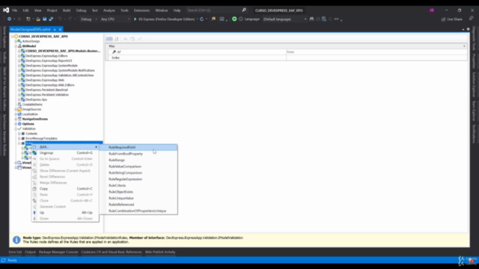479x269 pixels.
Task: Click the feedback icon right of Live Share
Action: coord(471,19)
